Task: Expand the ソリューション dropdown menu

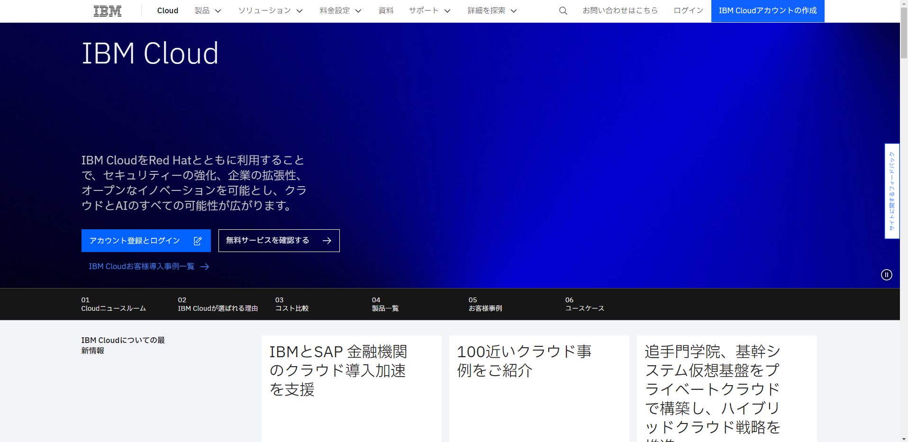Action: point(271,11)
